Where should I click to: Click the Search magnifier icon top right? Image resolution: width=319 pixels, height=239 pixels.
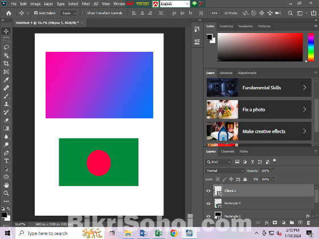coord(290,13)
